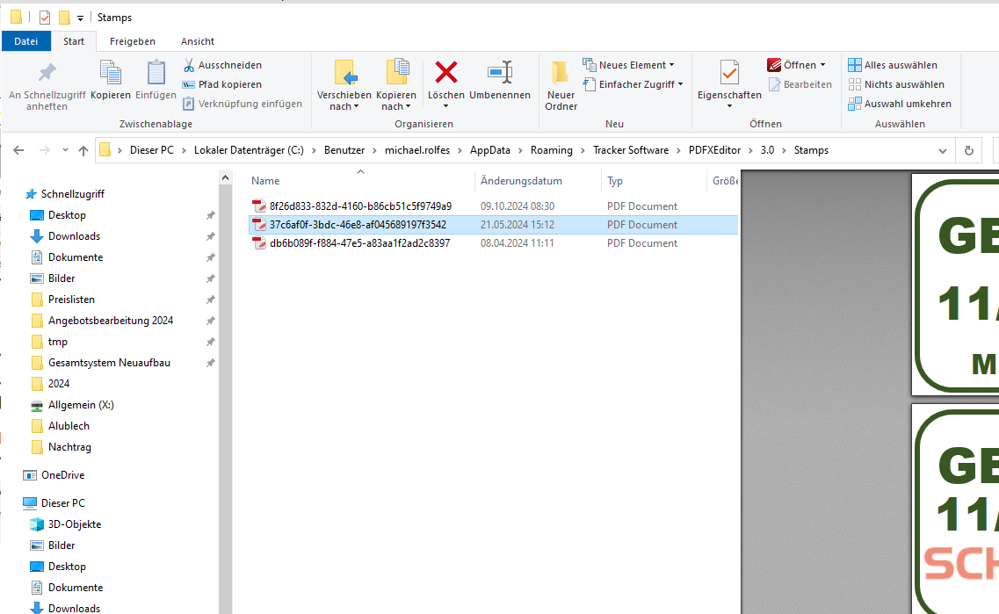This screenshot has width=999, height=614.
Task: Click the Einfügen clipboard icon
Action: (156, 73)
